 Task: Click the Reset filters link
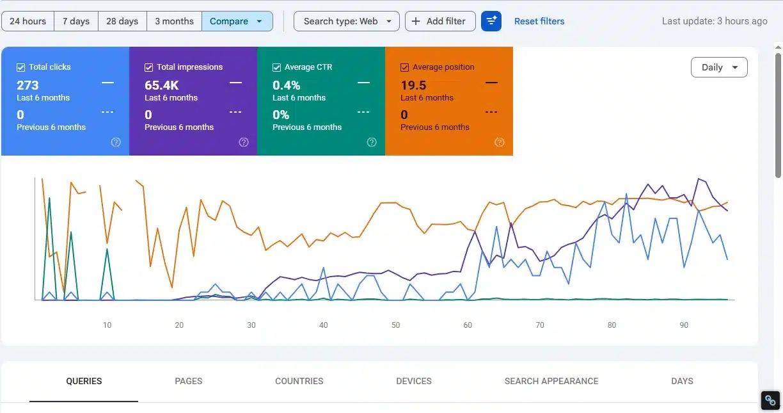coord(539,21)
